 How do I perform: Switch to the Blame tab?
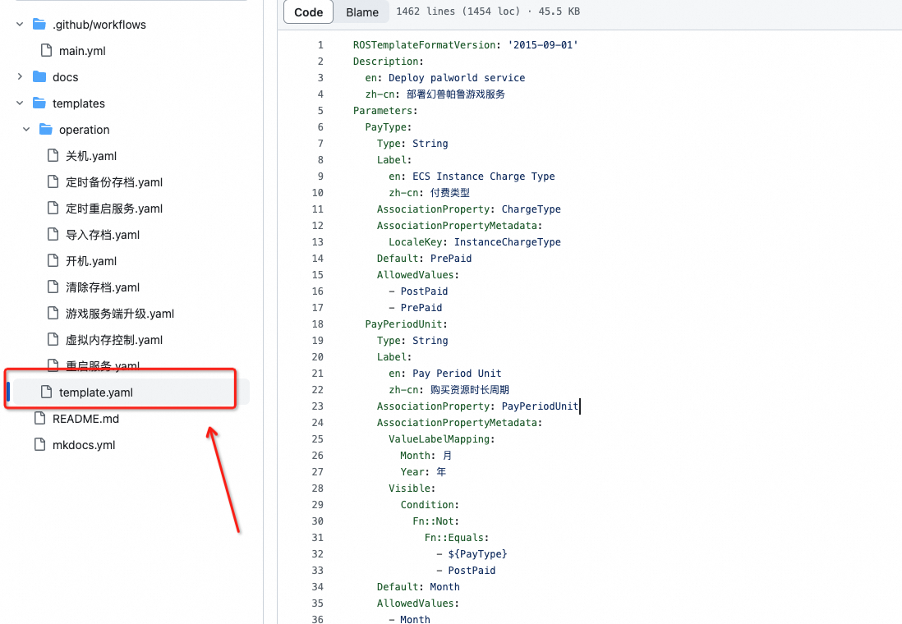click(362, 11)
